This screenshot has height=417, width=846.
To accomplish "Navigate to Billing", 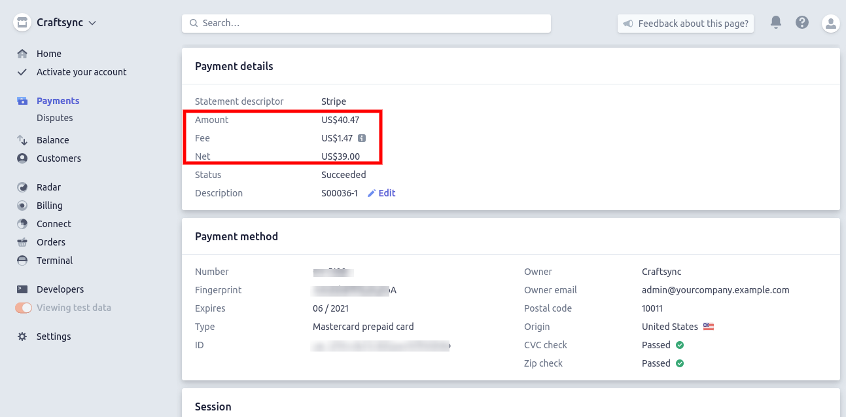I will click(49, 206).
